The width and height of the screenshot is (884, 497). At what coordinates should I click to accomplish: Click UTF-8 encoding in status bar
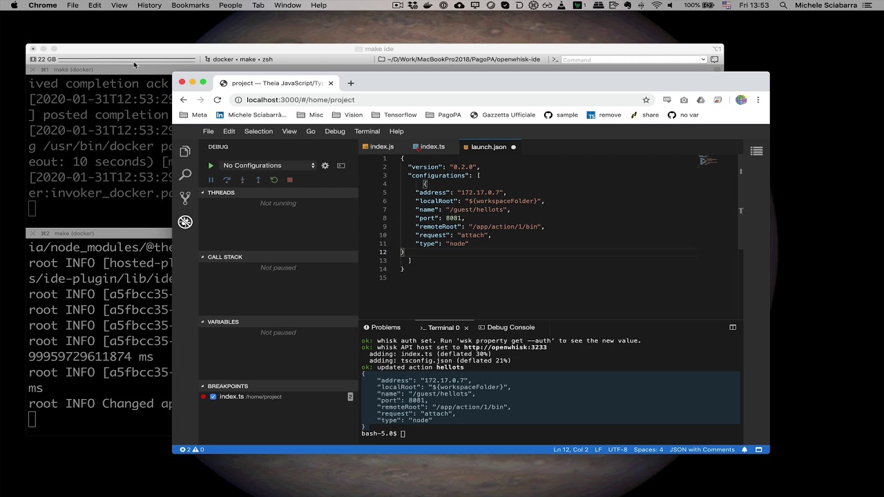(x=617, y=450)
